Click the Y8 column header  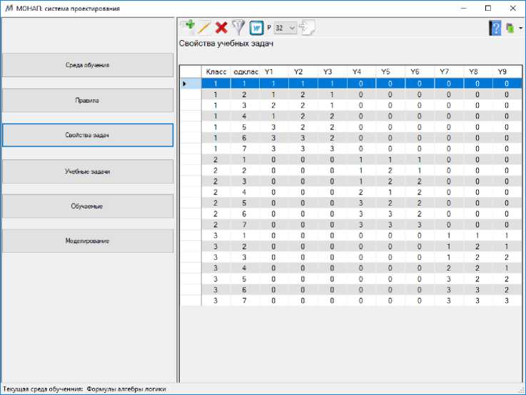[477, 72]
